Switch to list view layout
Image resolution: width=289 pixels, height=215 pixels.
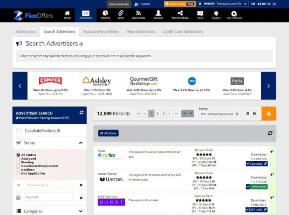pyautogui.click(x=248, y=113)
